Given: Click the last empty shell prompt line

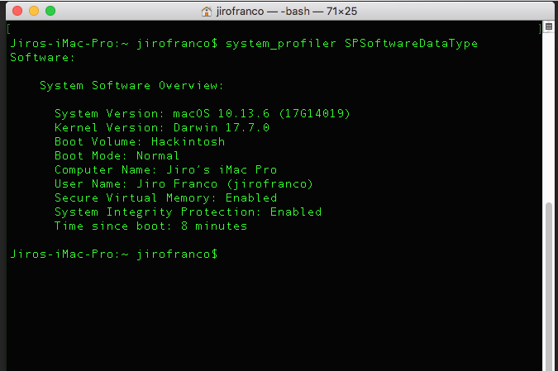Looking at the screenshot, I should click(114, 254).
